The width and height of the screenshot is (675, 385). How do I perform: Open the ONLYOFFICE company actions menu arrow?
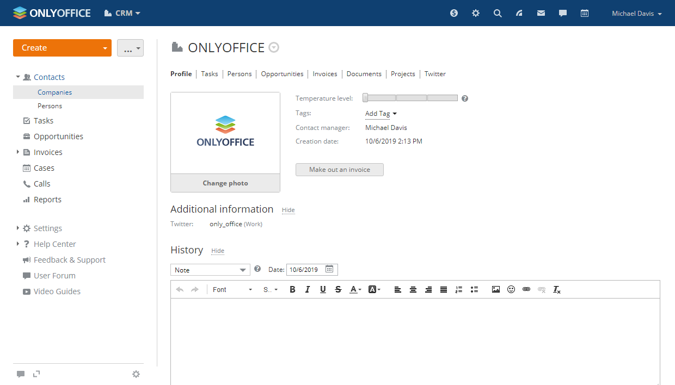[x=274, y=48]
